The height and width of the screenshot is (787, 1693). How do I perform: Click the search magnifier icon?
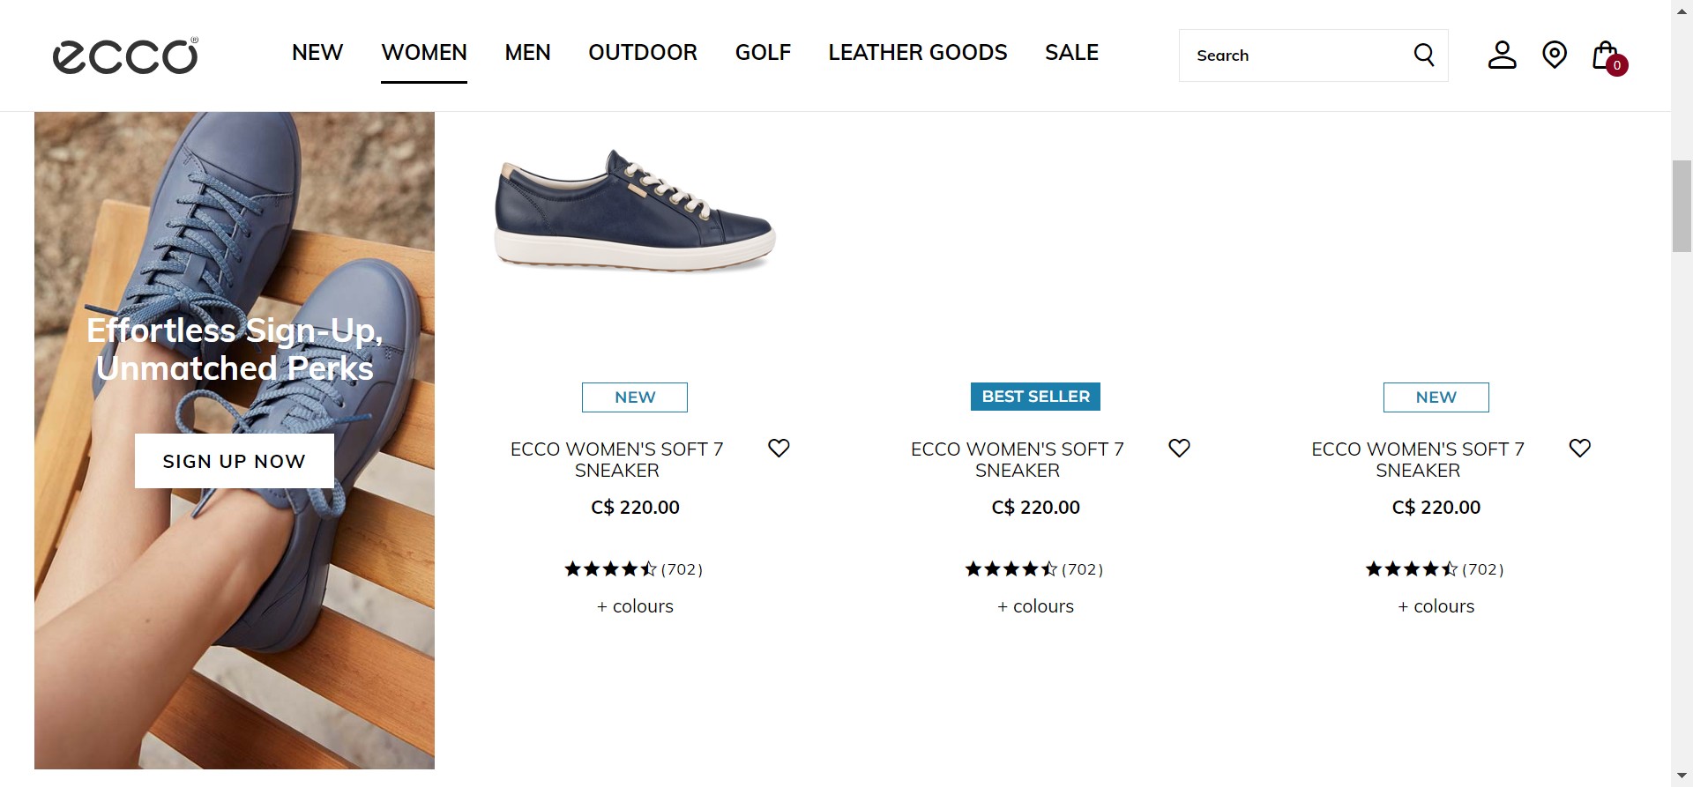pyautogui.click(x=1423, y=56)
